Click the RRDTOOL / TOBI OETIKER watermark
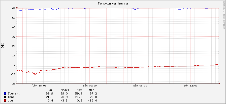The width and height of the screenshot is (226, 104). (224, 15)
